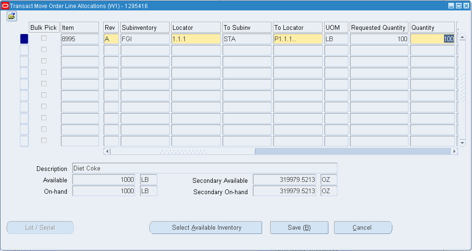Click the On-hand LB unit field
Viewport: 472px width, 251px height.
149,191
